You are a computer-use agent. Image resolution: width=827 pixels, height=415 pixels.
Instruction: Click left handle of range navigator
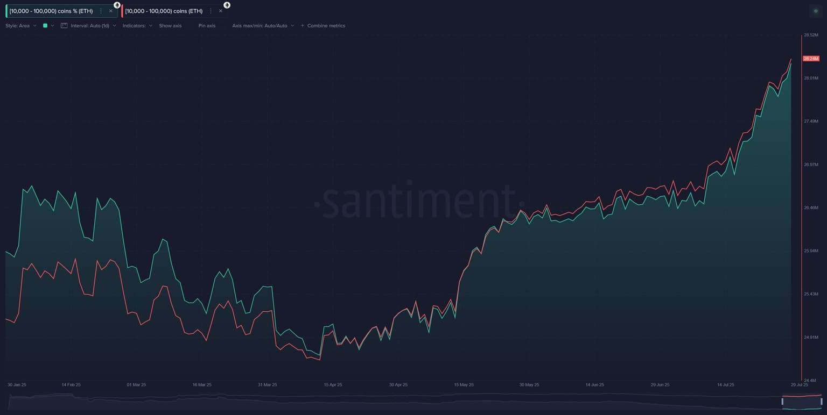pos(783,402)
